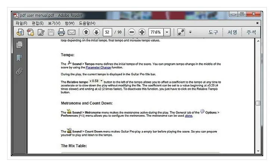Image resolution: width=274 pixels, height=167 pixels.
Task: Minimize the Adobe Reader window
Action: [233, 14]
